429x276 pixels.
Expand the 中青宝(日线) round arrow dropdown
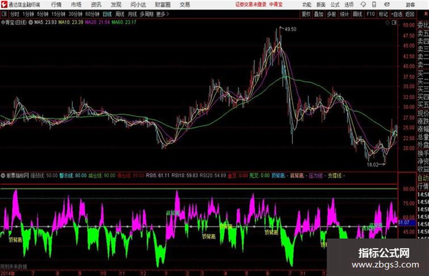(31, 22)
